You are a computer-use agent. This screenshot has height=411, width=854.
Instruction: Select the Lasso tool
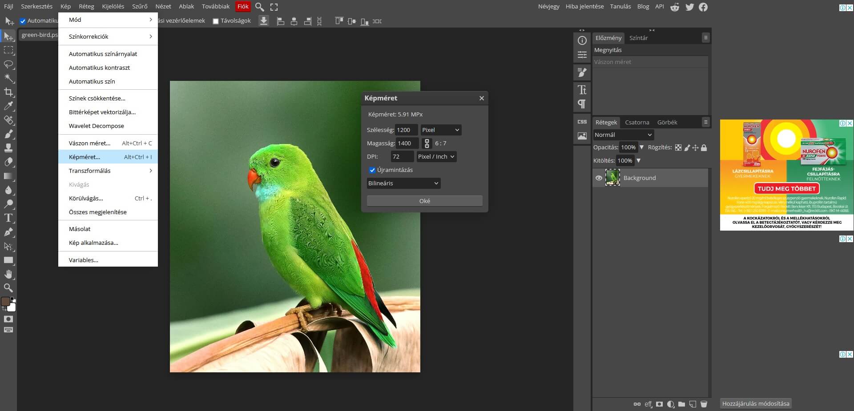tap(8, 64)
